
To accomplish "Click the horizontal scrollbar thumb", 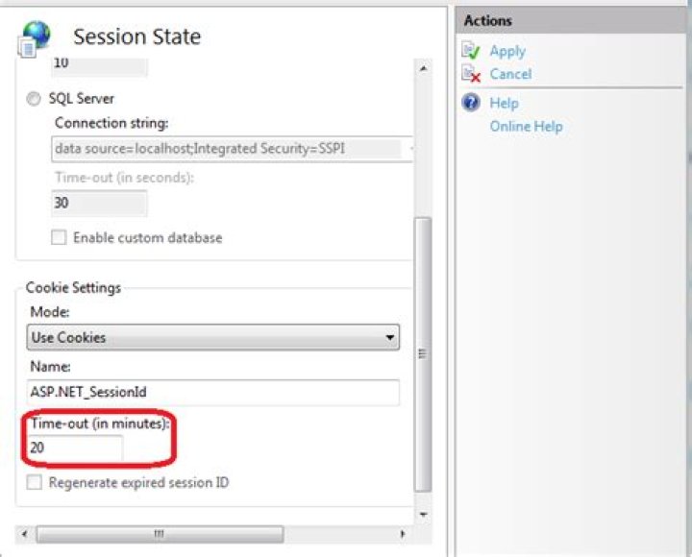I will coord(160,534).
